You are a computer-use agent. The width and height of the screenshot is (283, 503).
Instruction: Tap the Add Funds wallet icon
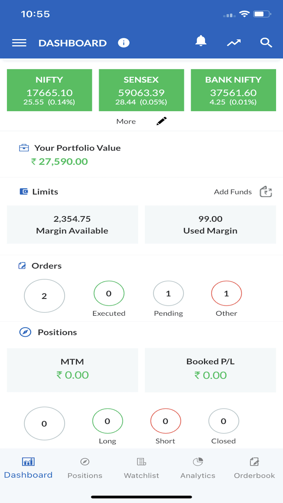pos(266,192)
